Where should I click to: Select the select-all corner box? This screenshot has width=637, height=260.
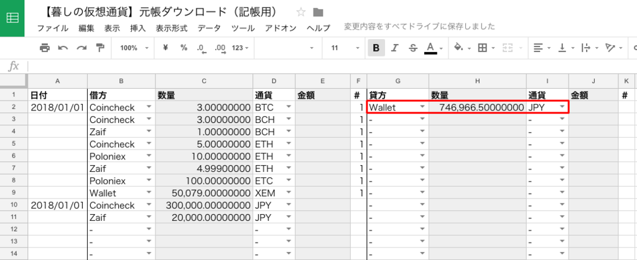(14, 81)
